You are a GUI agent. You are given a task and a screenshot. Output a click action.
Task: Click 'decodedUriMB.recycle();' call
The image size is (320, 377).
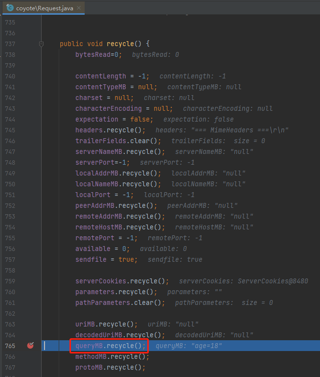[120, 335]
